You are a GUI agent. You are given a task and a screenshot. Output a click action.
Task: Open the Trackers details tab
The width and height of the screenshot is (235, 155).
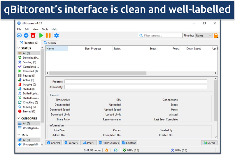tap(71, 143)
